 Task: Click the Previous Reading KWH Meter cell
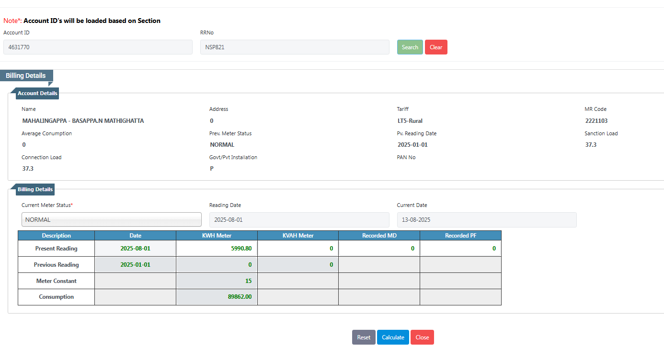tap(217, 265)
